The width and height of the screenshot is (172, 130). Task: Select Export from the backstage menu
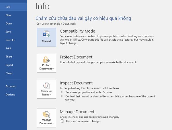tap(9, 65)
